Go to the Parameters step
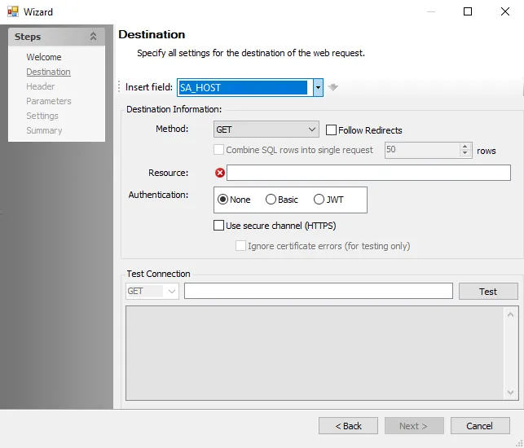The width and height of the screenshot is (524, 448). tap(49, 101)
